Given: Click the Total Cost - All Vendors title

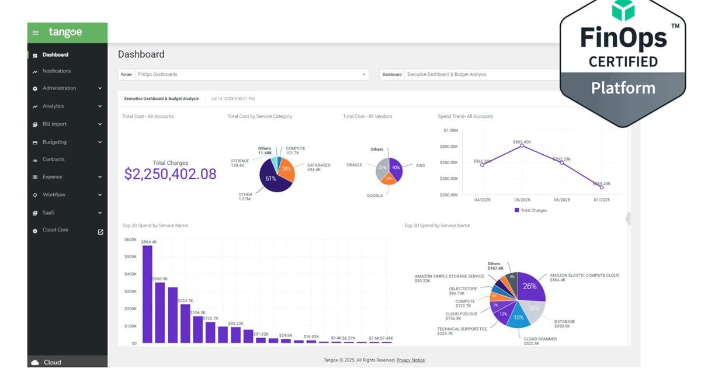Looking at the screenshot, I should 367,116.
